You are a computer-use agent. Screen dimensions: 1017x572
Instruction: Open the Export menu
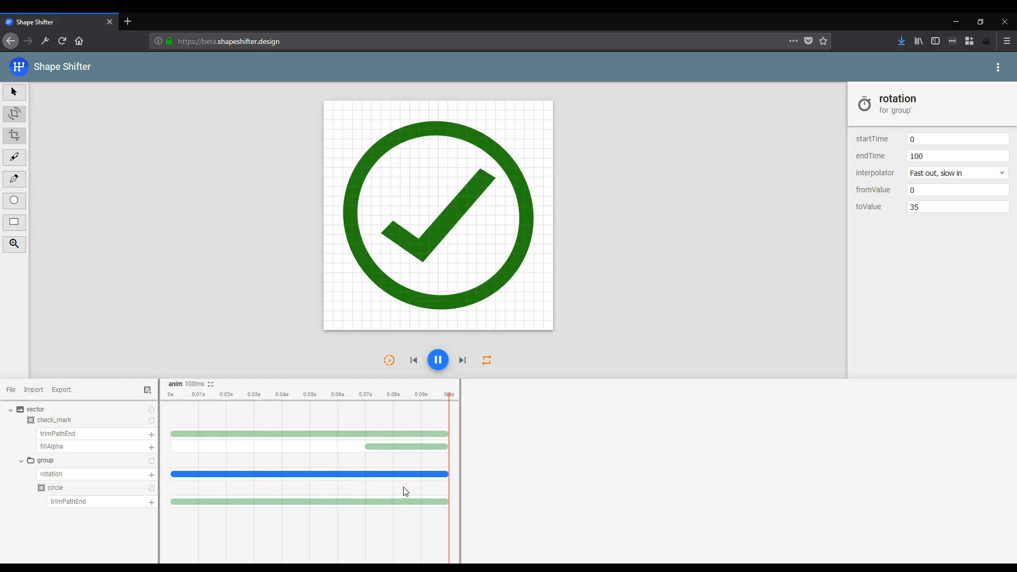pyautogui.click(x=60, y=389)
